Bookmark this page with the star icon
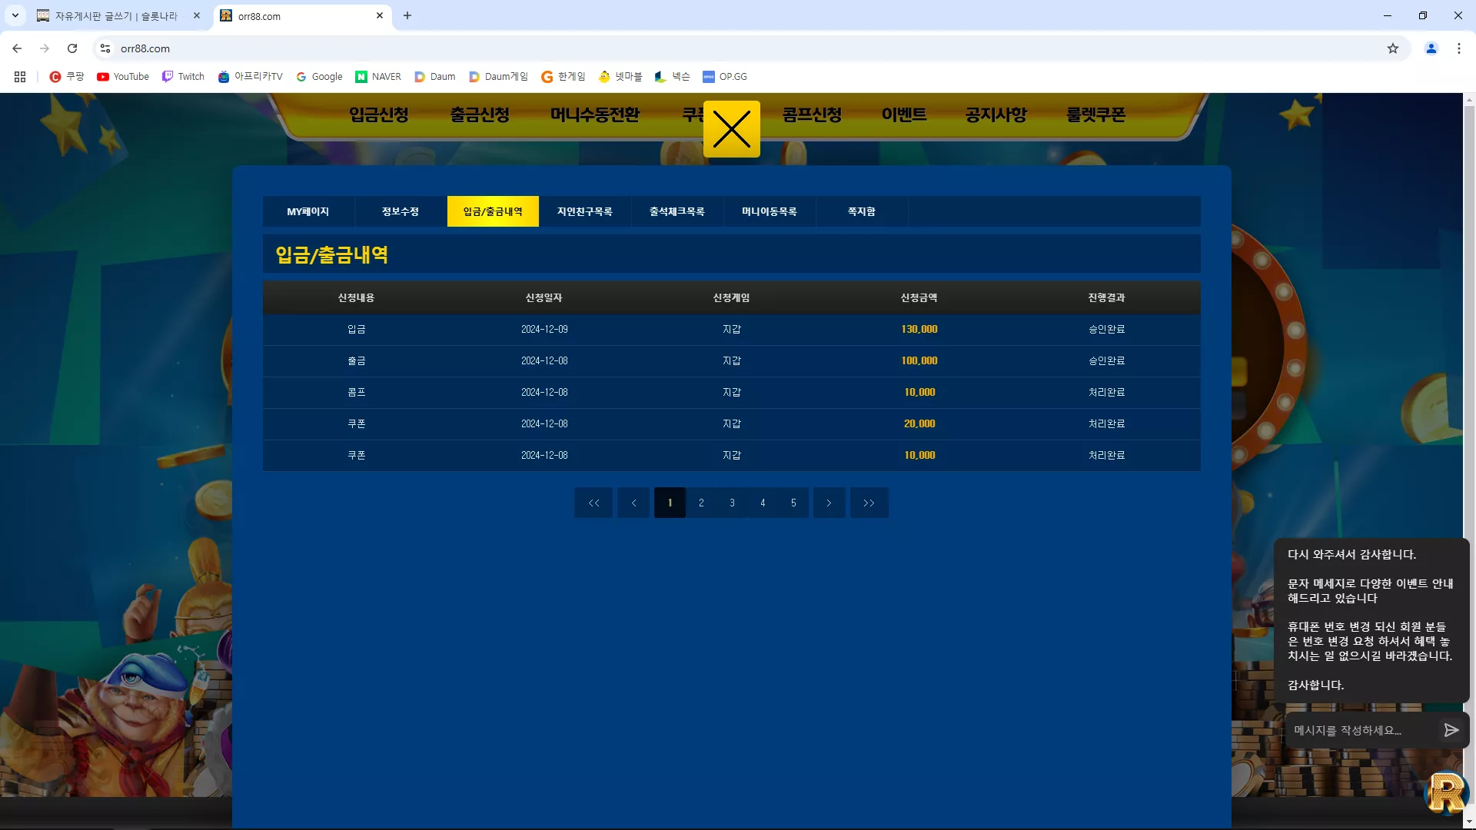1476x830 pixels. (x=1393, y=48)
